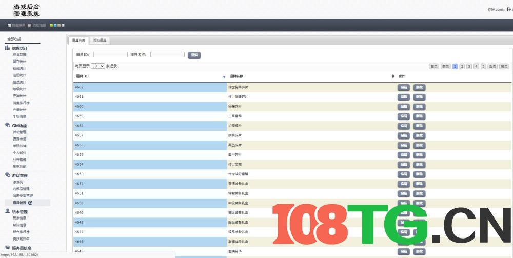513x258 pixels.
Task: Click the 服务器信息 section icon
Action: (8, 248)
